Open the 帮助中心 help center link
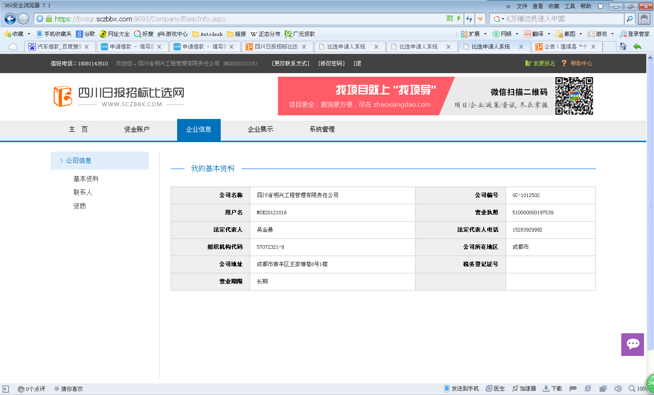Viewport: 654px width, 395px height. point(581,64)
